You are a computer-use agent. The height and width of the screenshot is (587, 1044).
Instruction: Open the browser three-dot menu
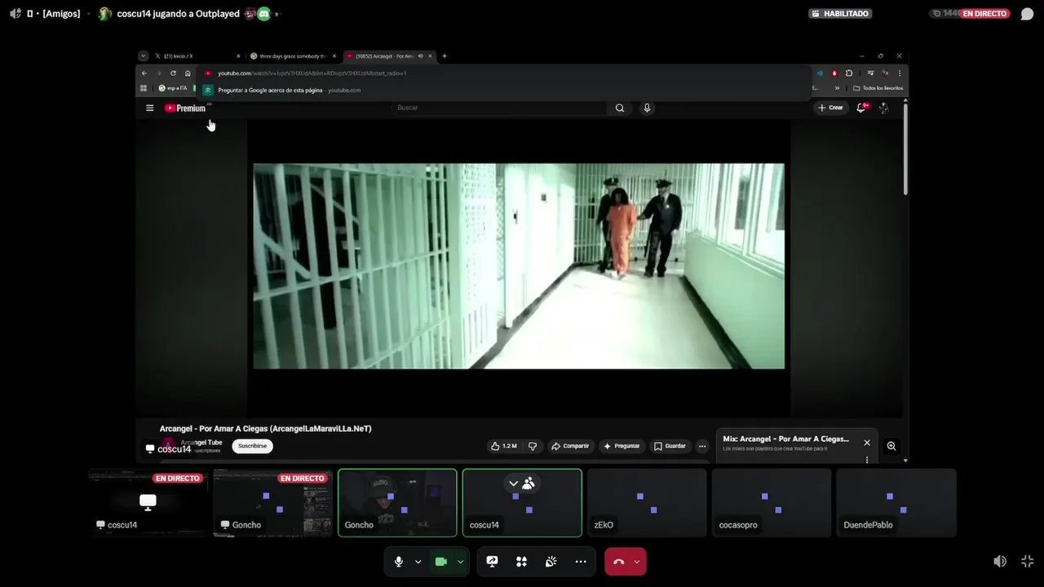900,73
